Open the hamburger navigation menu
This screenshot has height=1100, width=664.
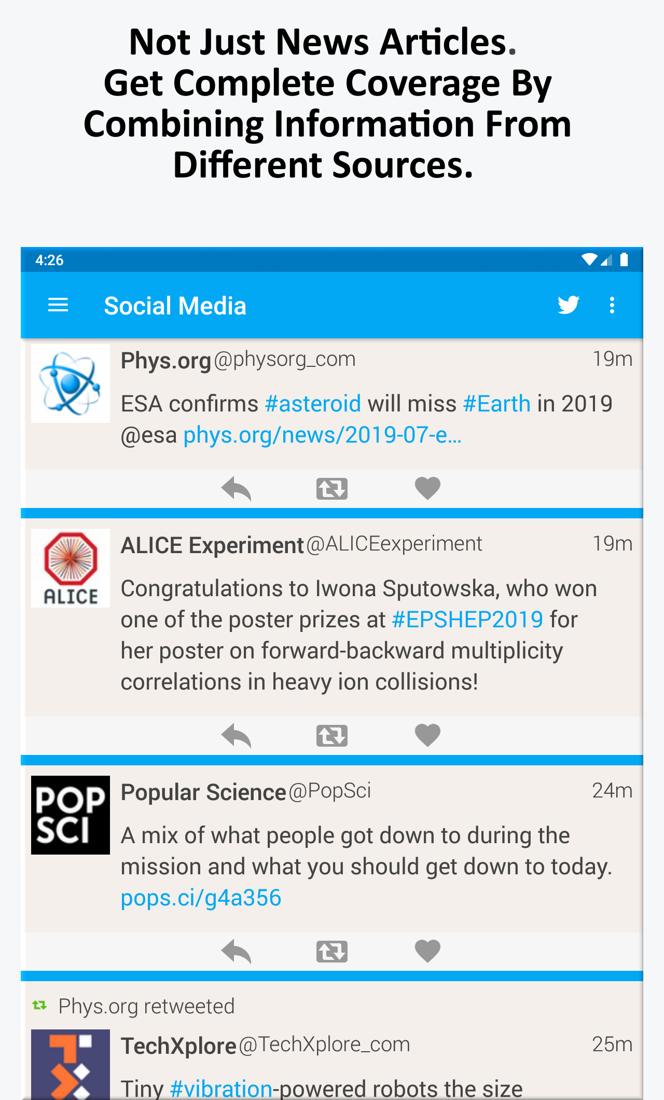(58, 305)
